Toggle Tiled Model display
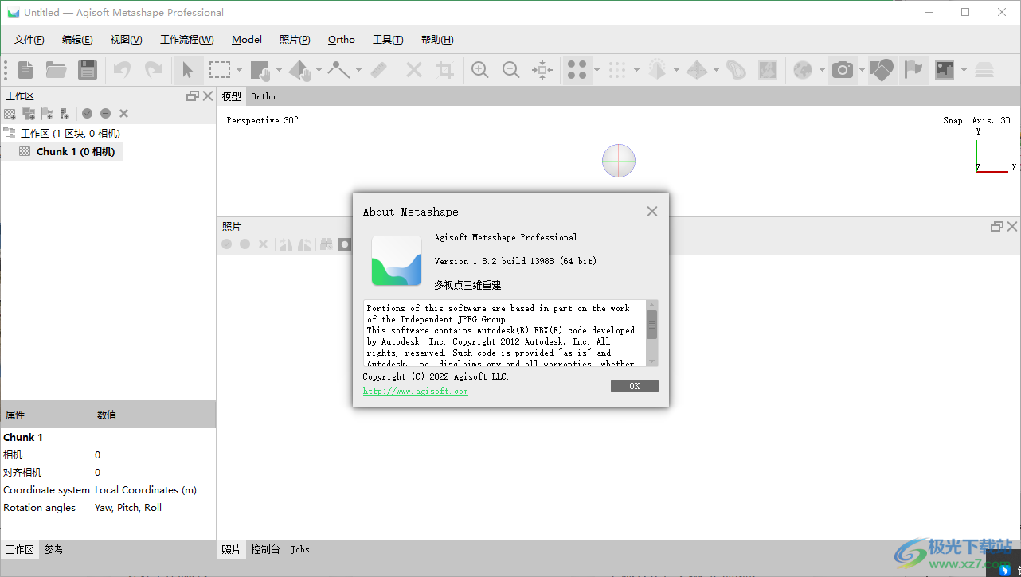 coord(697,70)
